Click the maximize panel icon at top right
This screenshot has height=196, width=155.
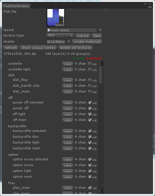coord(145,4)
